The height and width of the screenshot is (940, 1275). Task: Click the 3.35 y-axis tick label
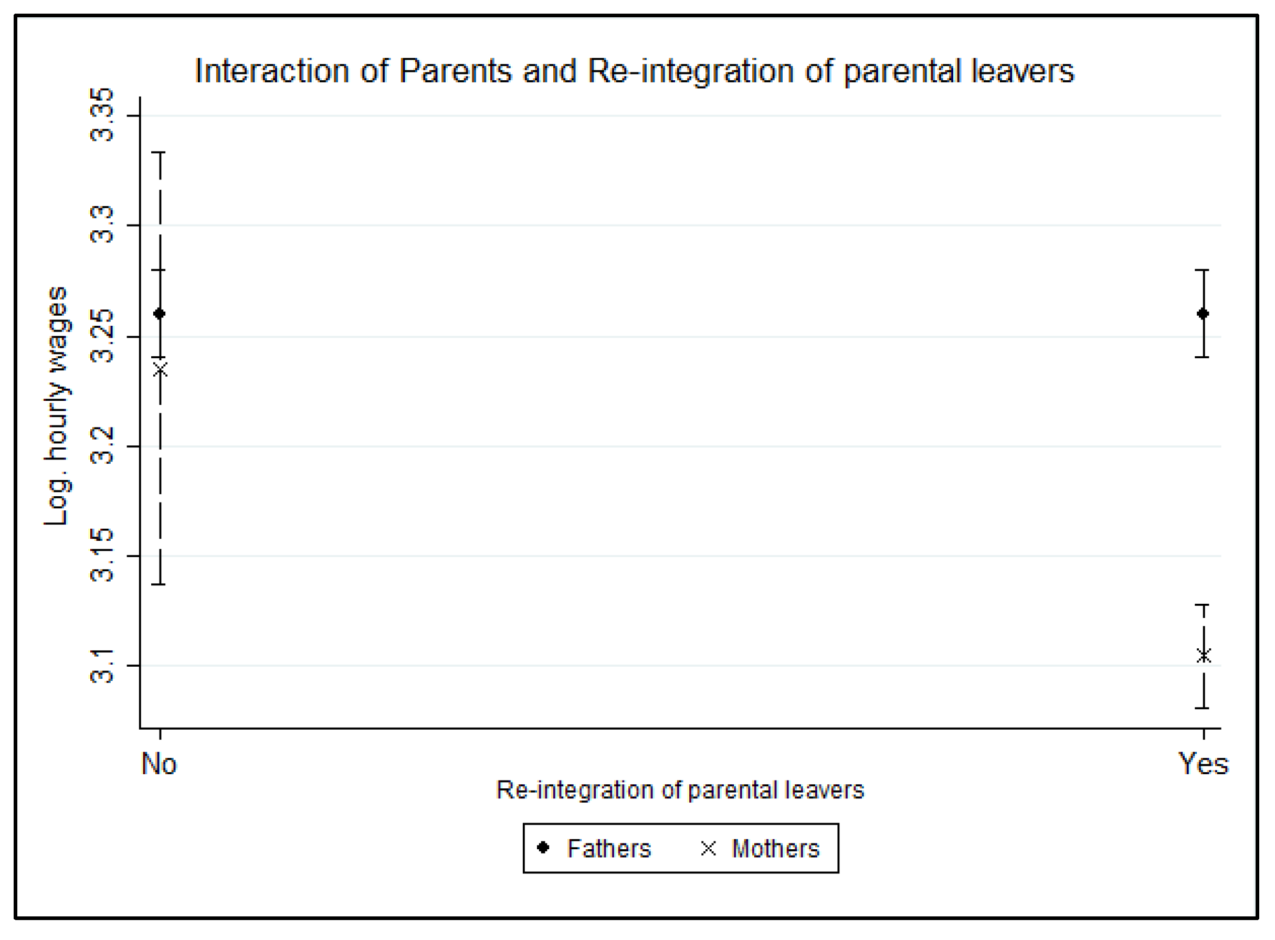(102, 115)
